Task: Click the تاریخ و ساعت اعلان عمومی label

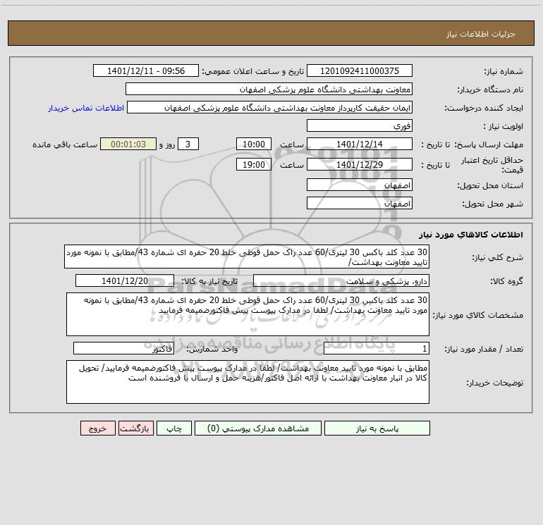Action: [253, 71]
